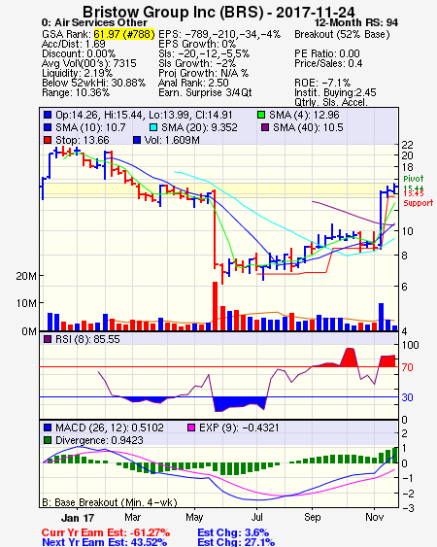Click the yellow highlighted GSA Rank value
The height and width of the screenshot is (547, 437).
click(124, 34)
